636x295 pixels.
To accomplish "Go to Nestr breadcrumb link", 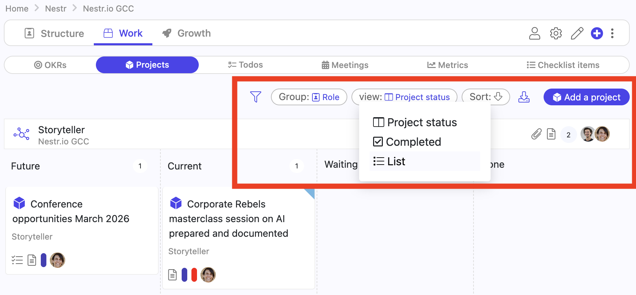I will coord(56,9).
